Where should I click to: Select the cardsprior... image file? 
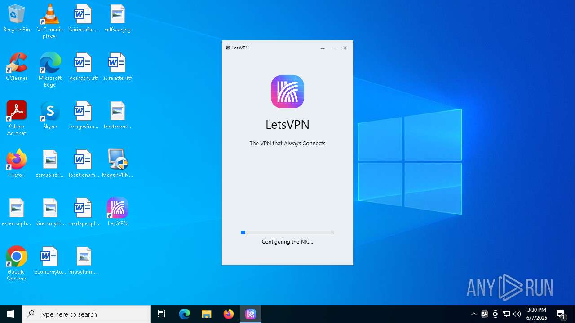pyautogui.click(x=50, y=164)
